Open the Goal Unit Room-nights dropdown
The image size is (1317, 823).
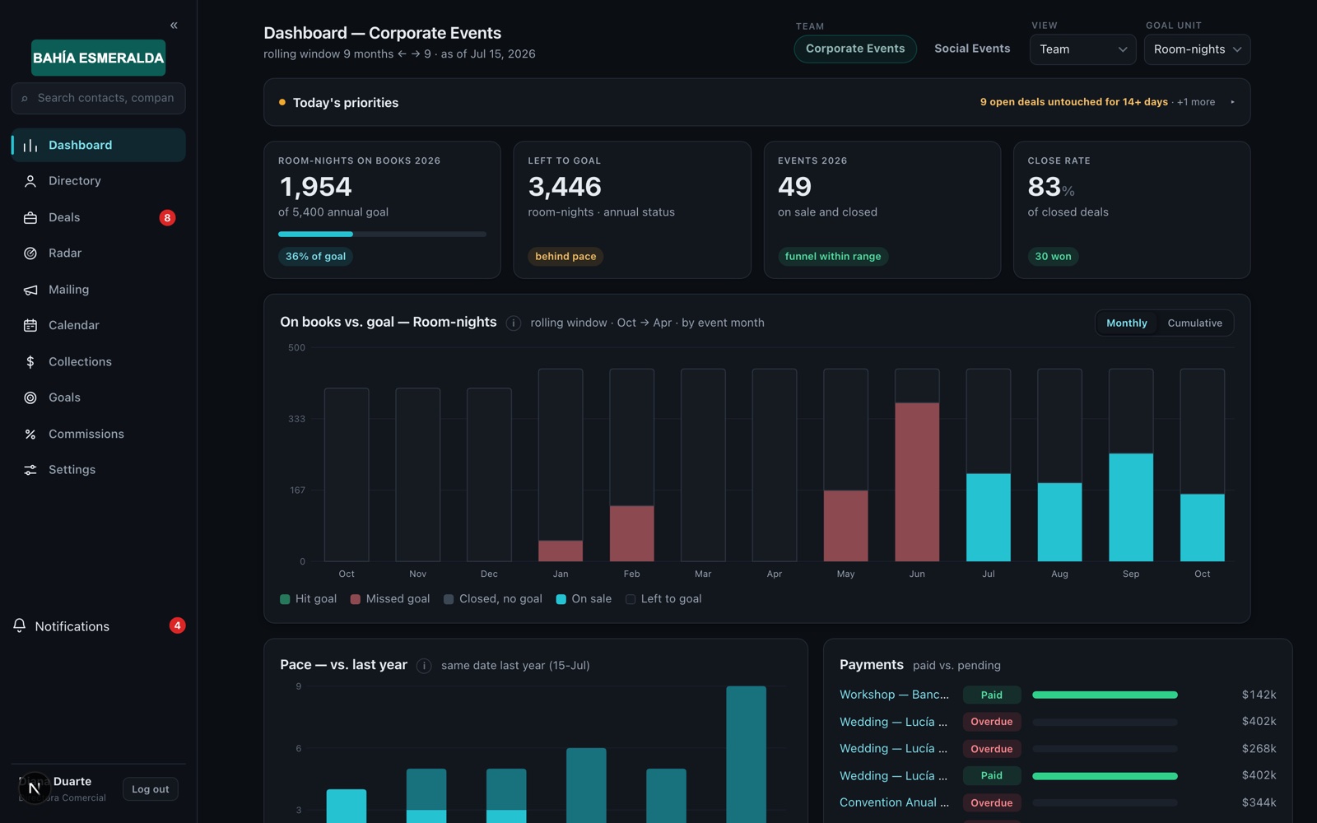[1197, 49]
